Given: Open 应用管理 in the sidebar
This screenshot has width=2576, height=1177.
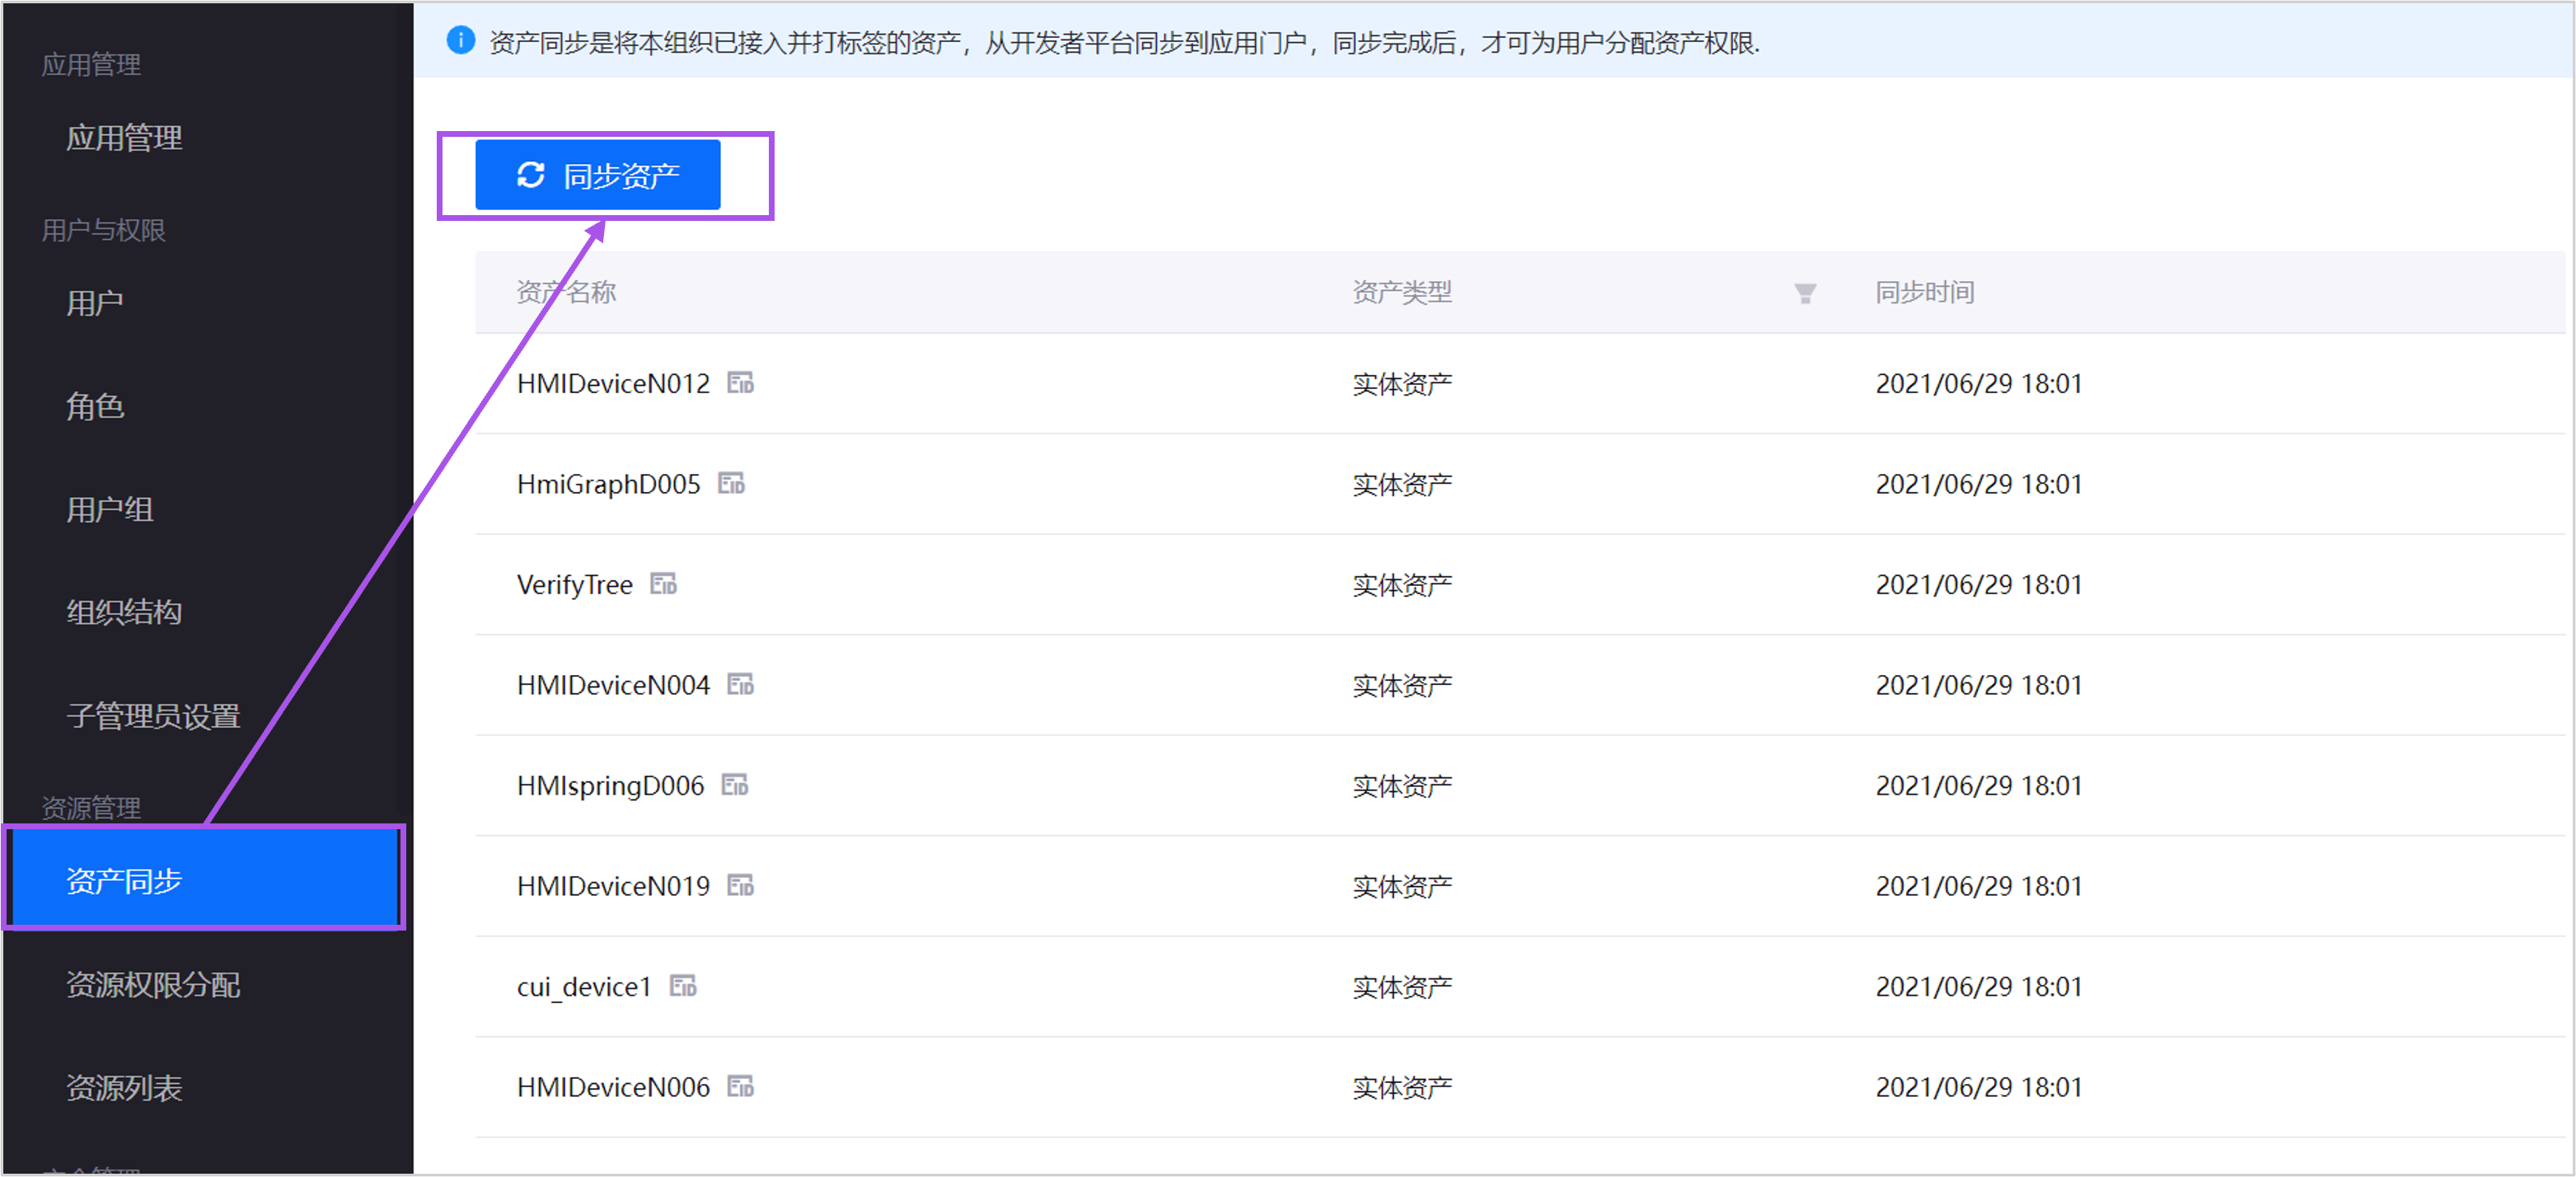Looking at the screenshot, I should (x=124, y=138).
